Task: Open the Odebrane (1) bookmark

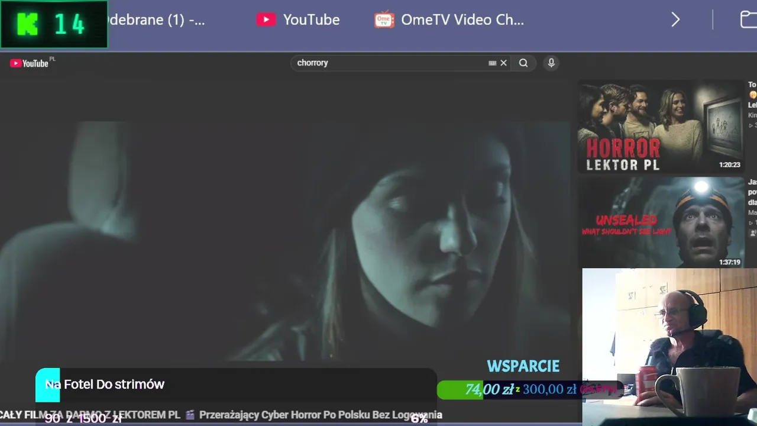Action: coord(157,20)
